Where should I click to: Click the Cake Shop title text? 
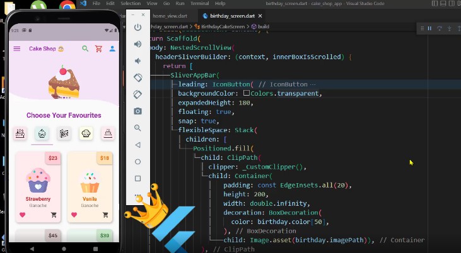tap(42, 48)
